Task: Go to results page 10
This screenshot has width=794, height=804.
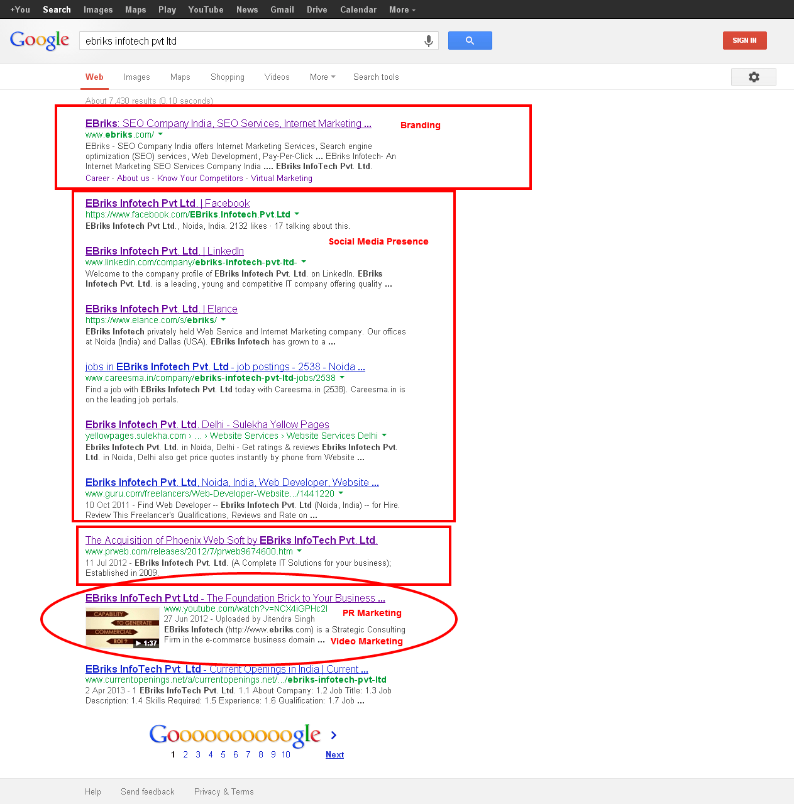Action: (x=286, y=754)
